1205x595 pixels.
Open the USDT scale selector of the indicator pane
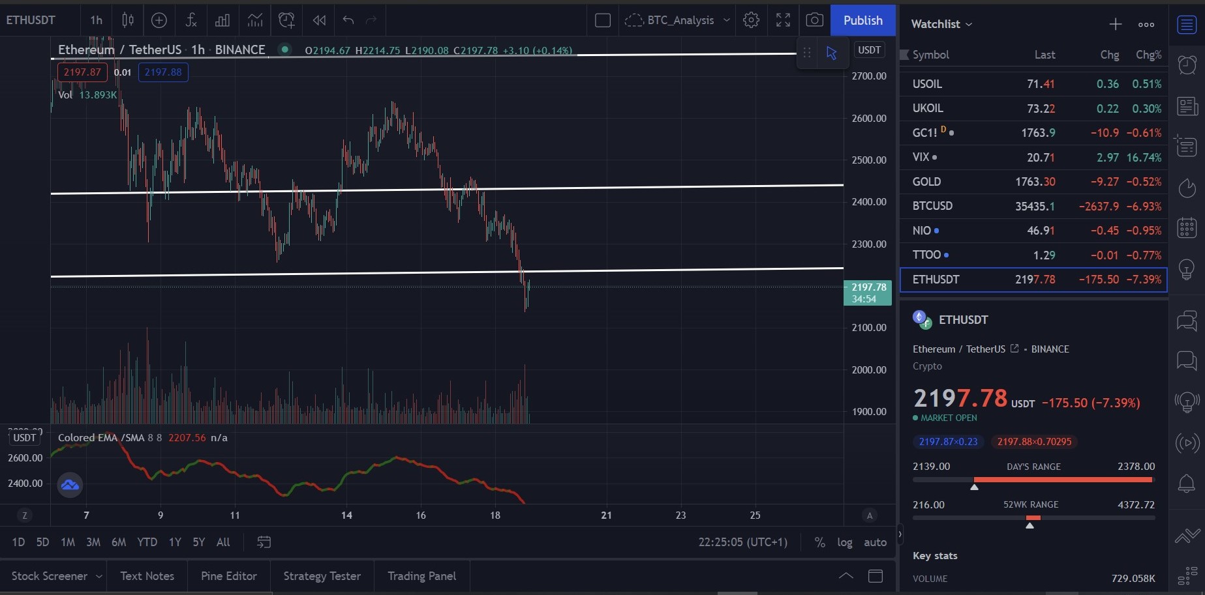click(25, 438)
